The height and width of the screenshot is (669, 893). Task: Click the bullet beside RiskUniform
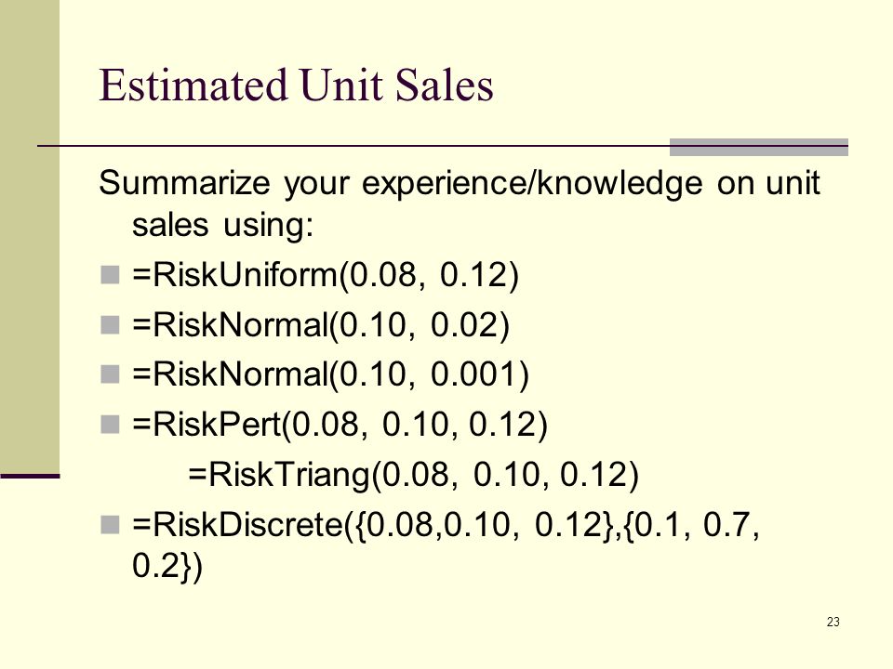pyautogui.click(x=110, y=275)
